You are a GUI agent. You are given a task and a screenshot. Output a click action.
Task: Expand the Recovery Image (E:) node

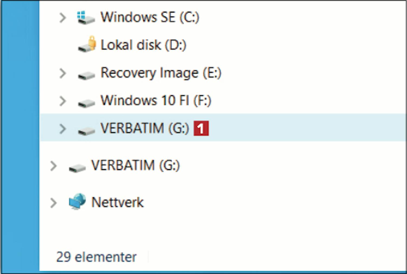coord(63,73)
